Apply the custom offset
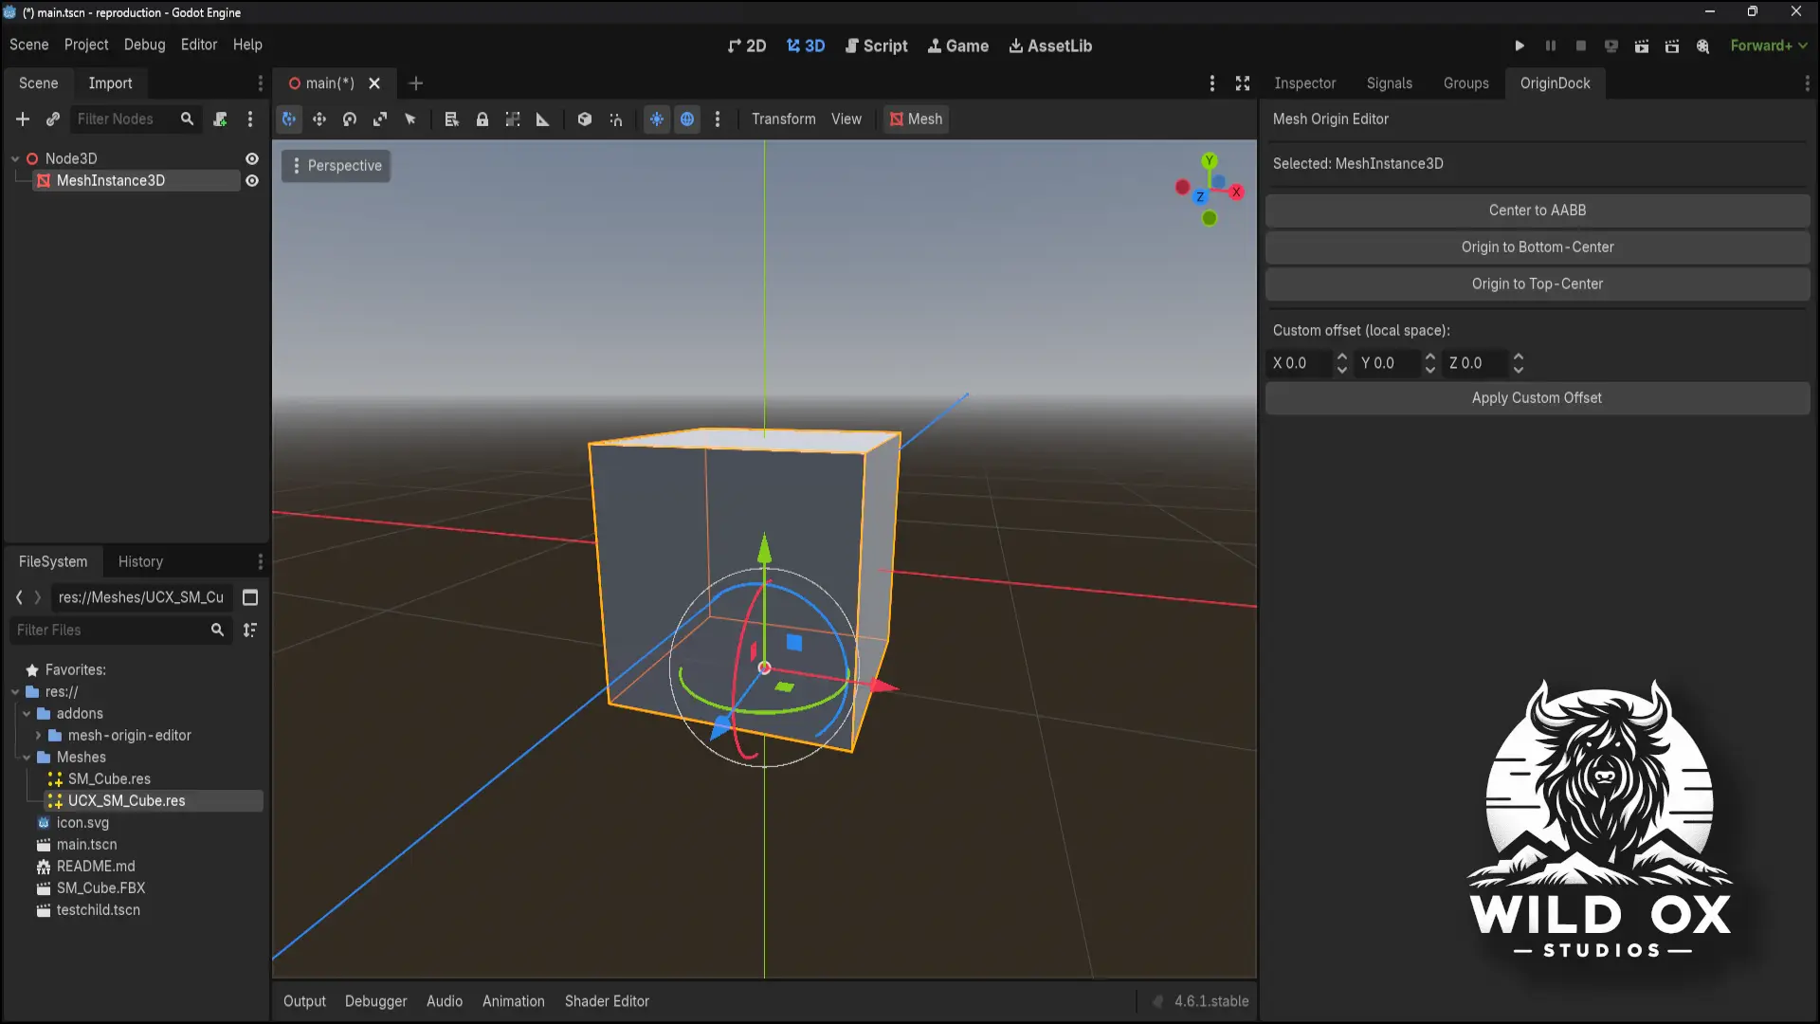The width and height of the screenshot is (1820, 1024). pos(1536,398)
